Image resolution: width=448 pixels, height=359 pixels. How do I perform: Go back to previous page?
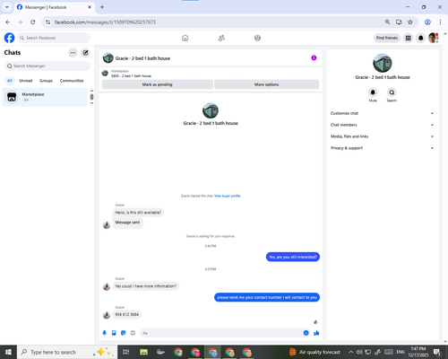click(8, 22)
